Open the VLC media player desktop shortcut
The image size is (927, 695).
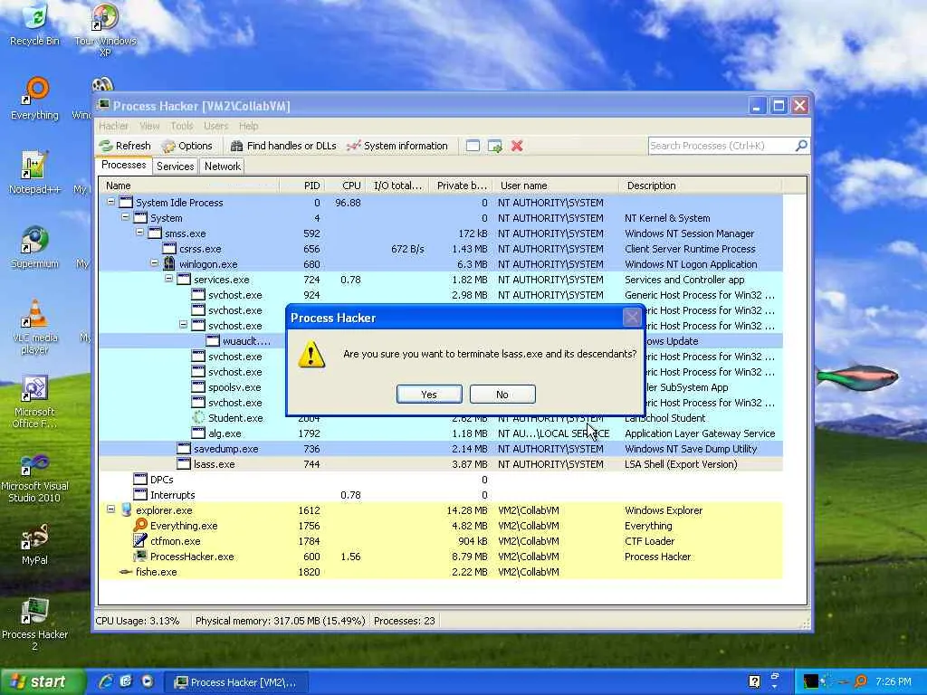34,328
